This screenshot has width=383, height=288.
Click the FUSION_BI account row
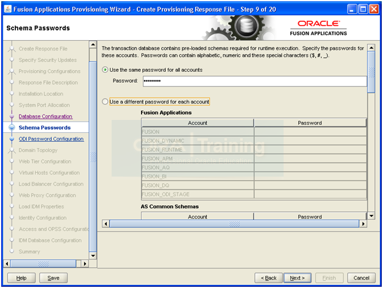click(x=254, y=177)
